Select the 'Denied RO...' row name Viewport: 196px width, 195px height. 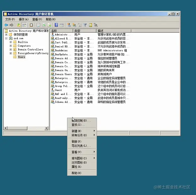63,46
